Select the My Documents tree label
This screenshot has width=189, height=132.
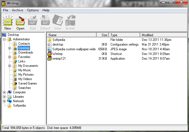pyautogui.click(x=28, y=66)
